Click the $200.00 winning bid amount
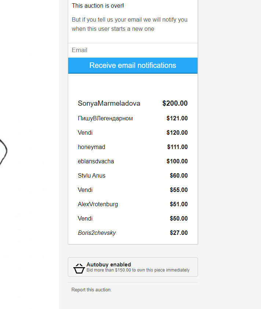This screenshot has width=261, height=309. [175, 103]
